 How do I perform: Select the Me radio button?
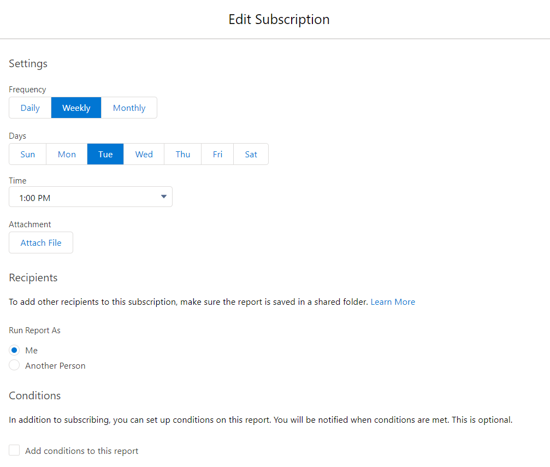(x=14, y=350)
